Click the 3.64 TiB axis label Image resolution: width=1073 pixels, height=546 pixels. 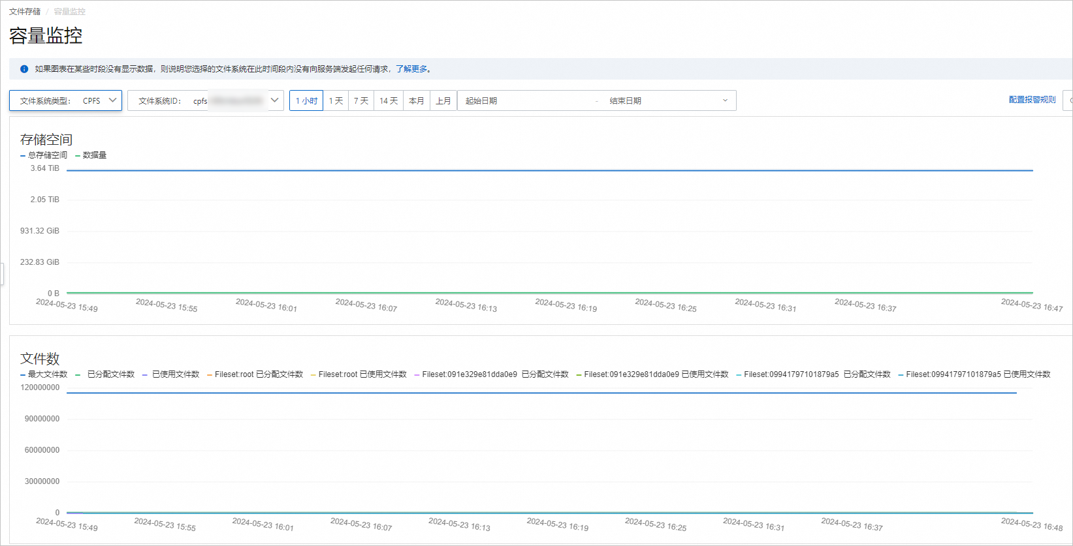click(44, 168)
